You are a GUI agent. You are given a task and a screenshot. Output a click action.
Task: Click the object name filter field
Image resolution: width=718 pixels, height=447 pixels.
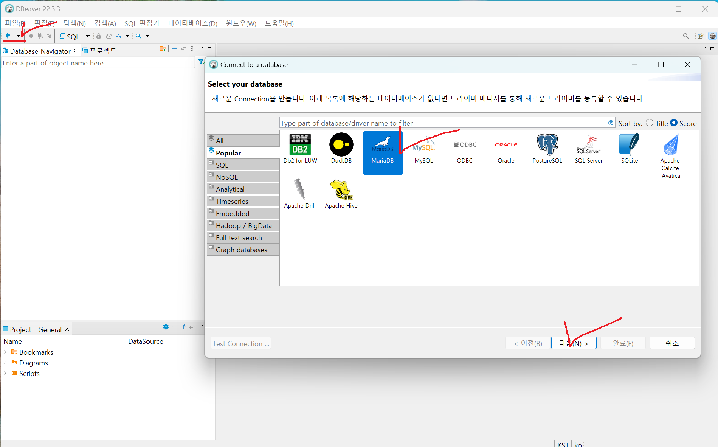coord(98,63)
